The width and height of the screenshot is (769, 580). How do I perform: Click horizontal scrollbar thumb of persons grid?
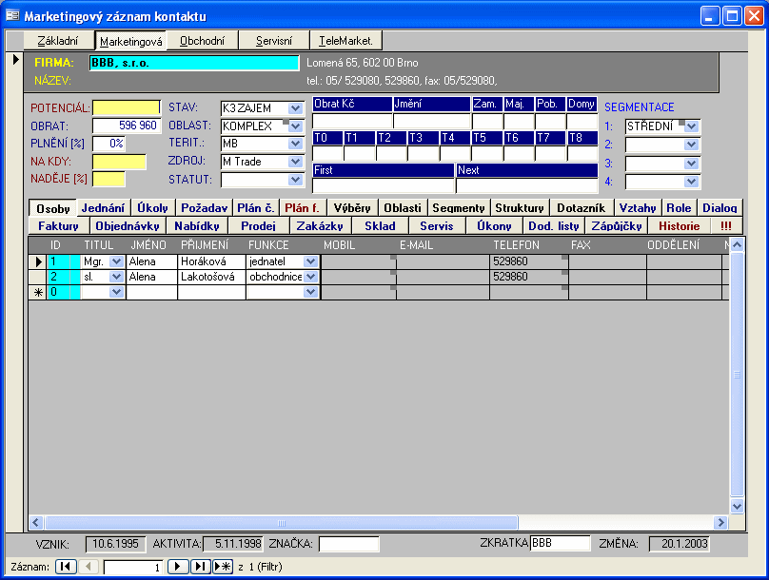(x=282, y=523)
